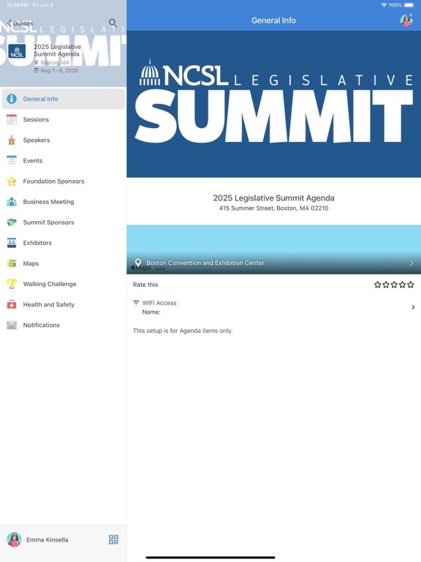Open the Business Meeting people icon
This screenshot has width=421, height=562.
pyautogui.click(x=12, y=201)
